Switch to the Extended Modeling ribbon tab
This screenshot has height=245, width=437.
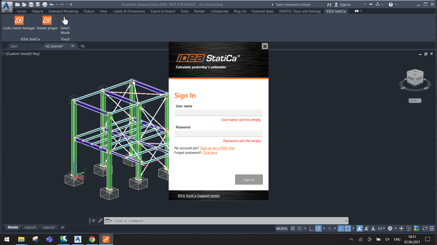coord(63,11)
